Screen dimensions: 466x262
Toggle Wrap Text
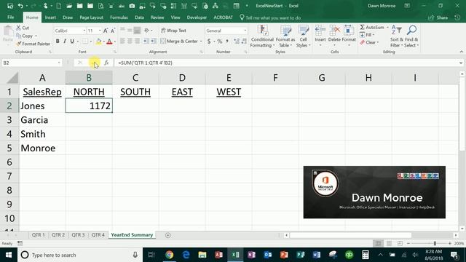click(x=173, y=31)
